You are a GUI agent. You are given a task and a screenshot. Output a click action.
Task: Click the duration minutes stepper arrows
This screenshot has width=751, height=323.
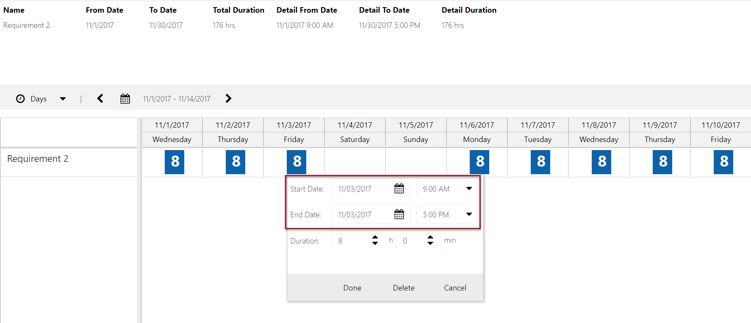[x=430, y=240]
